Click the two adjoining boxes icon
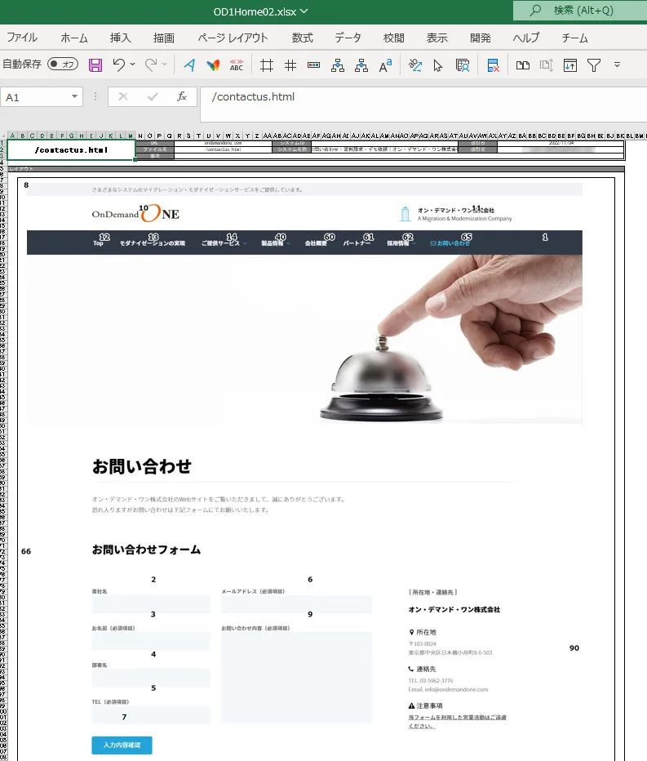The height and width of the screenshot is (761, 647). coord(523,65)
